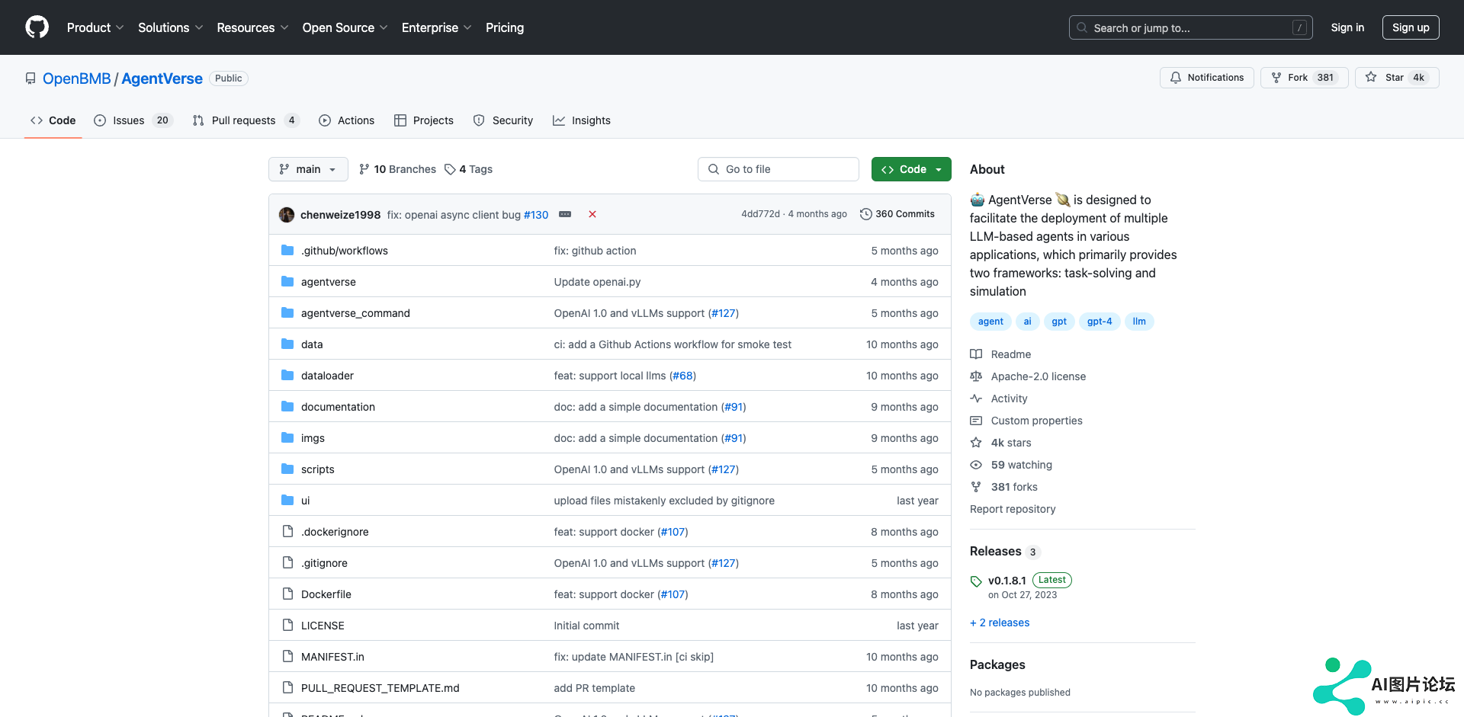1464x717 pixels.
Task: Click file icon beside PULL_REQUEST_TEMPLATE.md
Action: click(287, 687)
